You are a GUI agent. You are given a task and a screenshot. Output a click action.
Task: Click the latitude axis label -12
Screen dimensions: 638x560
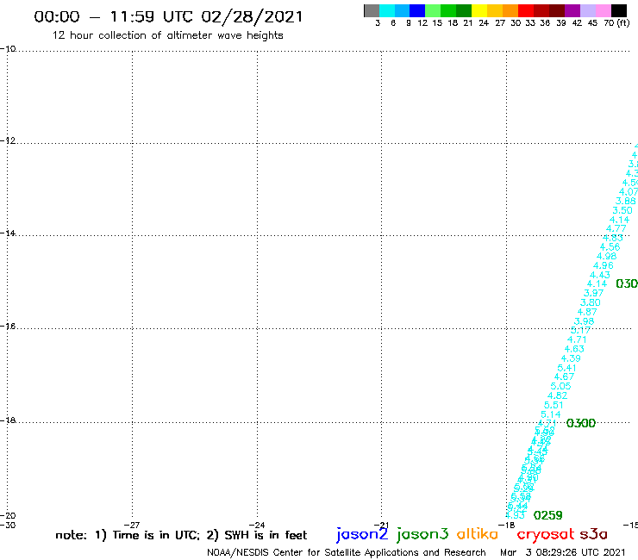8,140
